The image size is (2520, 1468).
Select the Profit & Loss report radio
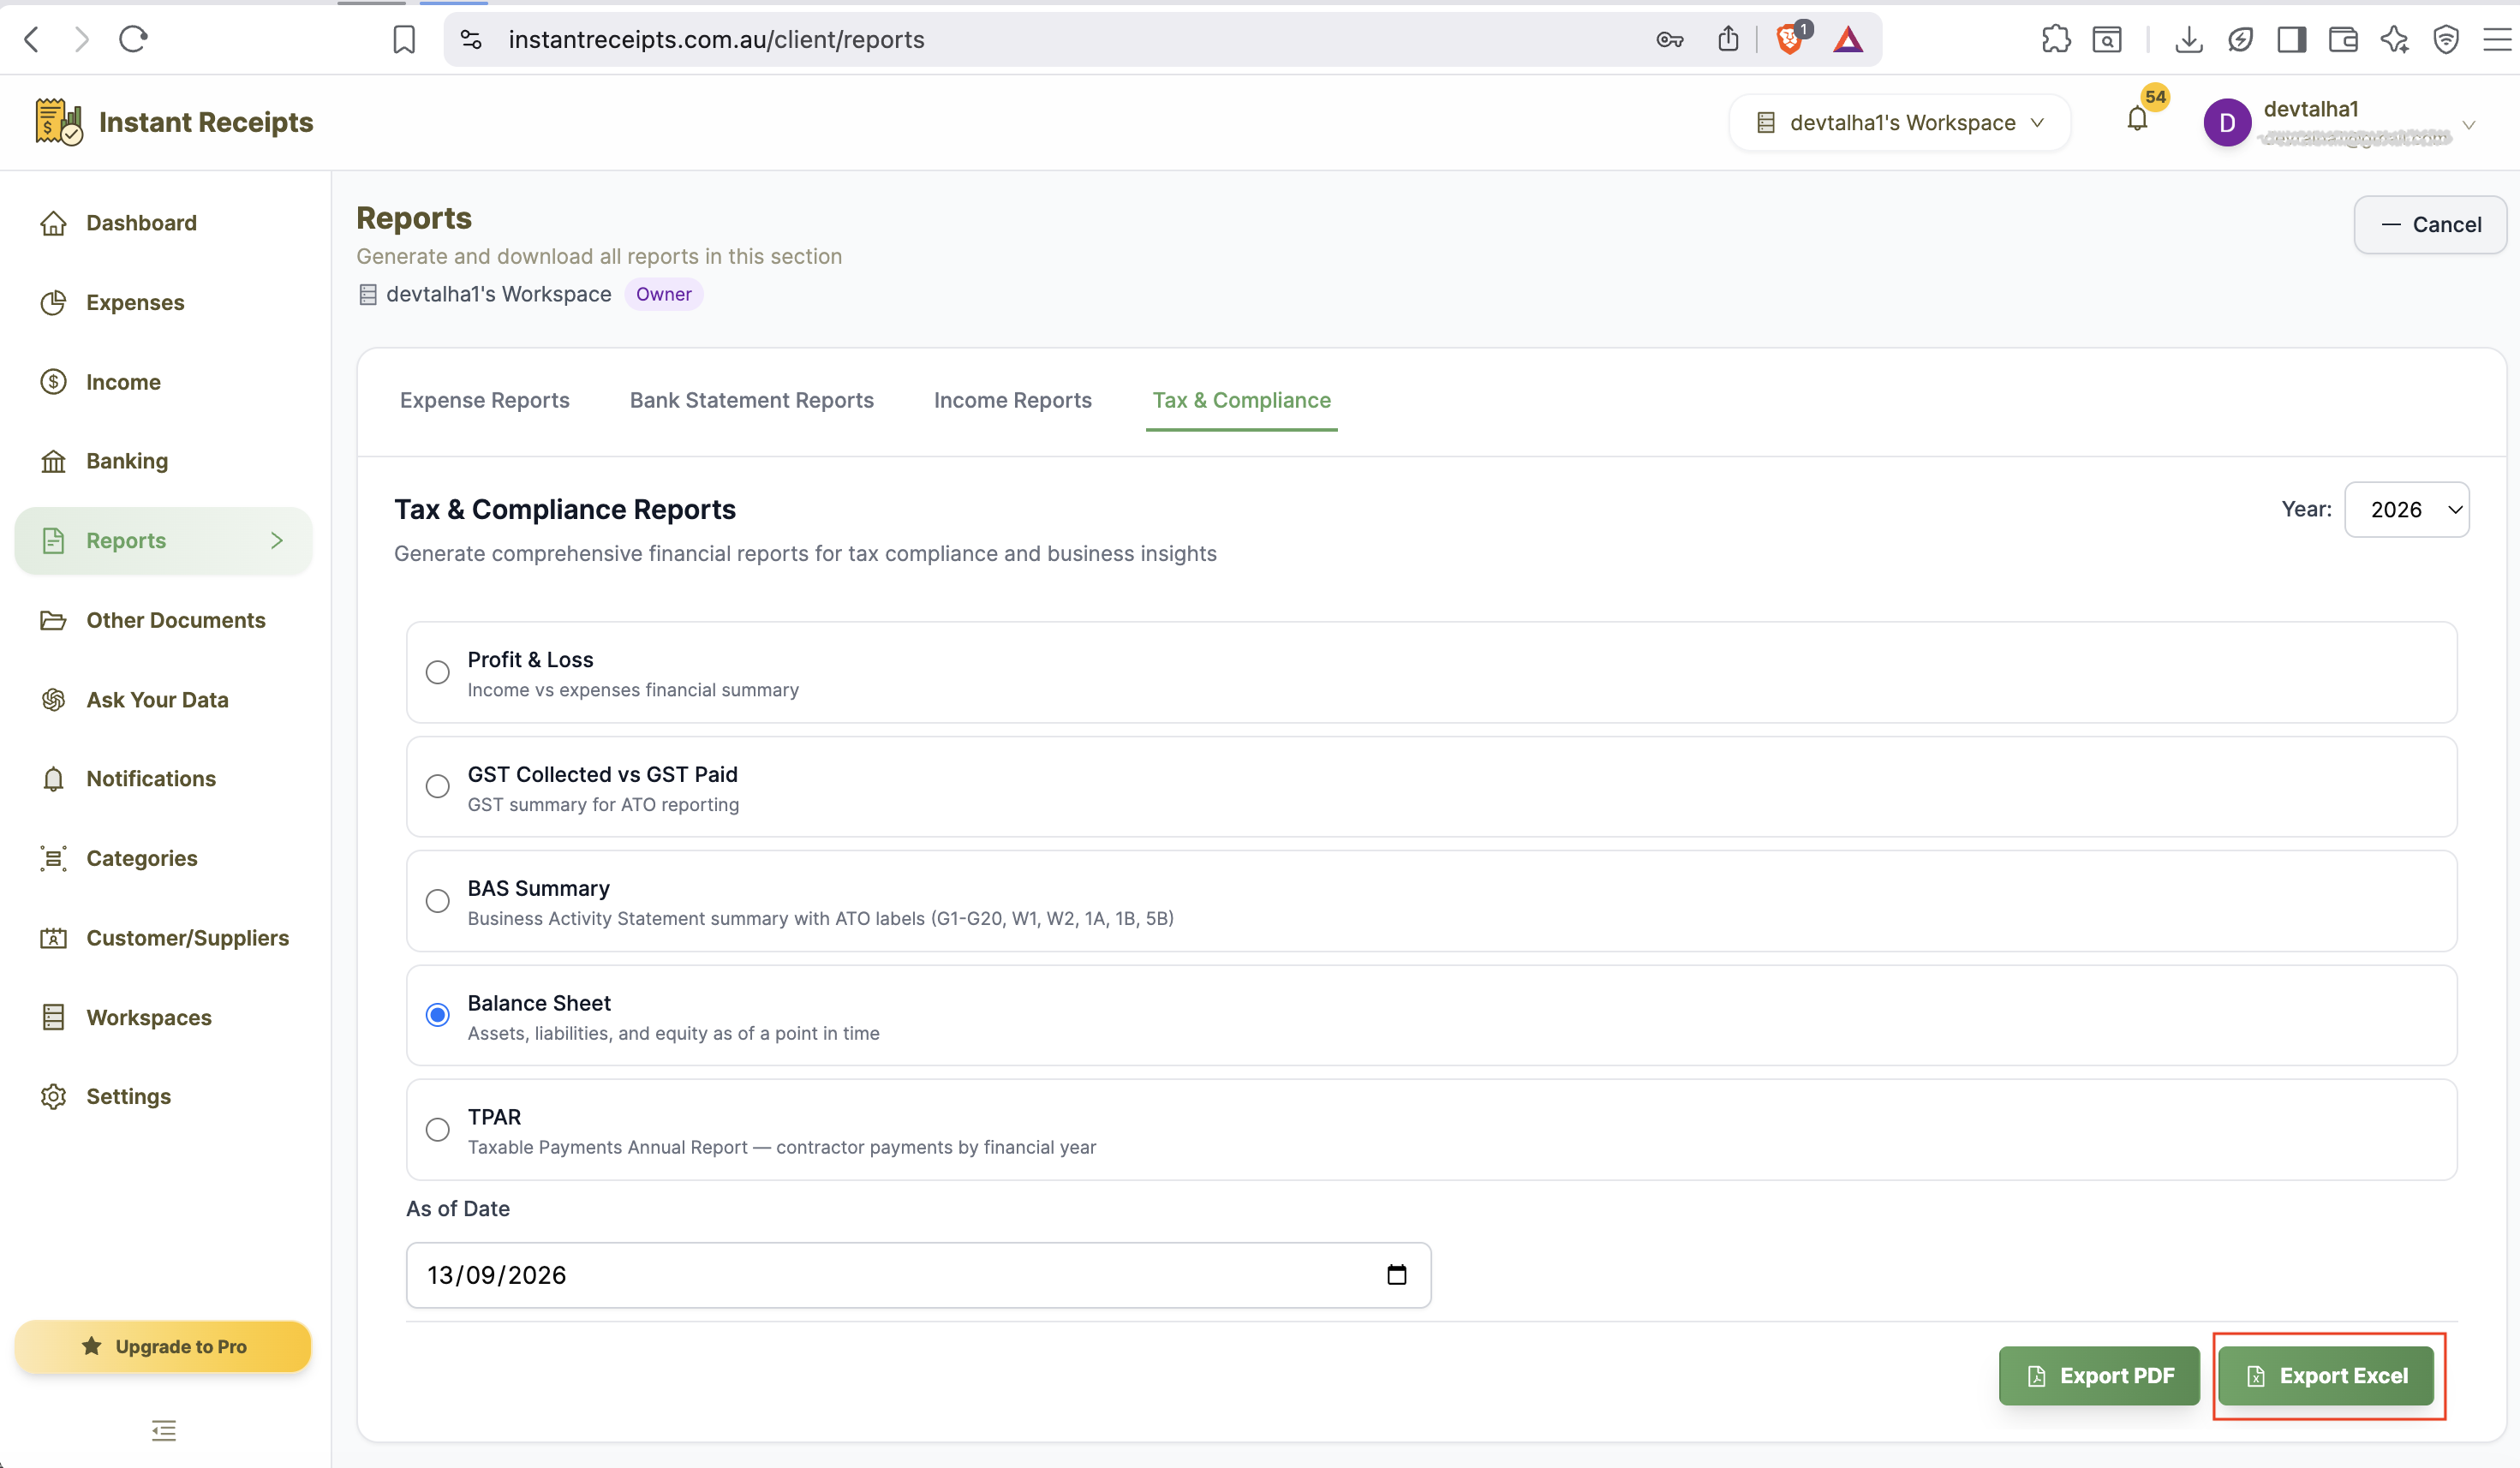pyautogui.click(x=437, y=672)
